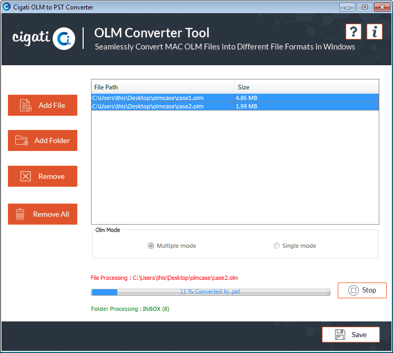The height and width of the screenshot is (353, 393).
Task: Click the Remove button
Action: click(43, 176)
